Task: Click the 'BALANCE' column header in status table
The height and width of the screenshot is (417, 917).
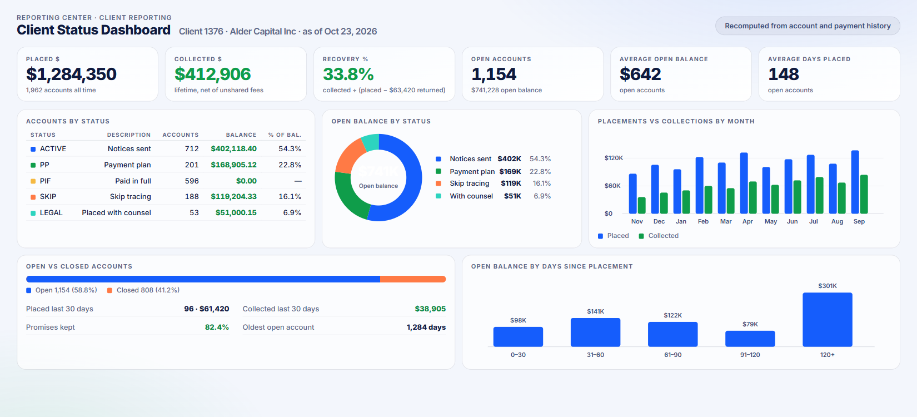Action: tap(241, 135)
